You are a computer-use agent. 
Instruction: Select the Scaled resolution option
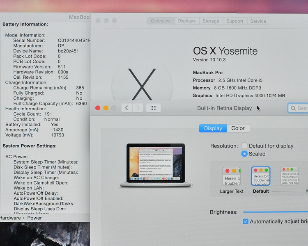pyautogui.click(x=244, y=154)
